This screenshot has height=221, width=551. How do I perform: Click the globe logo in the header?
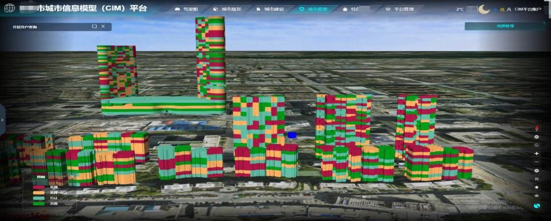9,8
